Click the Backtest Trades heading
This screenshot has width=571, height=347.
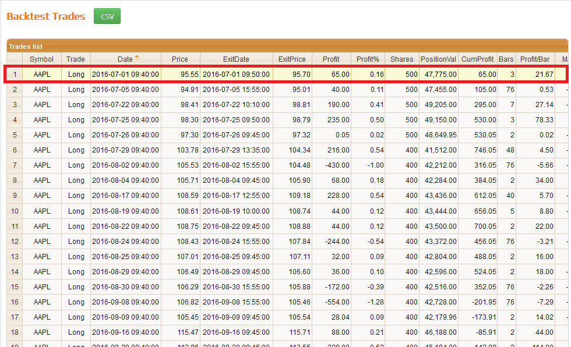click(46, 16)
